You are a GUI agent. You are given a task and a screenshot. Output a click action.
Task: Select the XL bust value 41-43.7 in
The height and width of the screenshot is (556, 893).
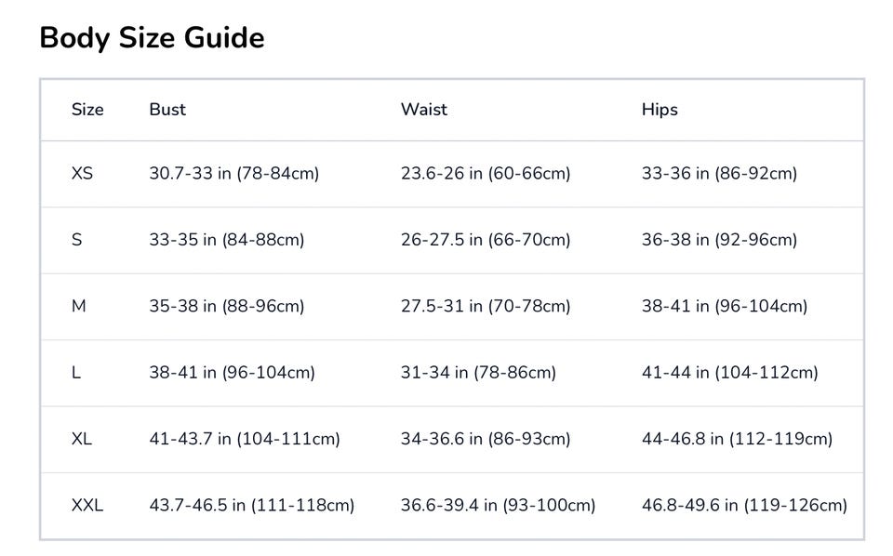click(245, 439)
